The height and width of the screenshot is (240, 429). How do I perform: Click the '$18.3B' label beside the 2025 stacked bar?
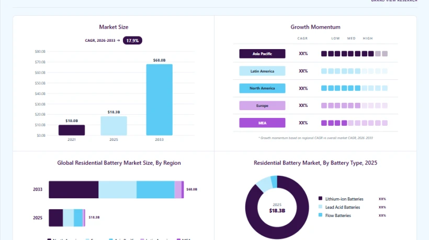click(94, 218)
